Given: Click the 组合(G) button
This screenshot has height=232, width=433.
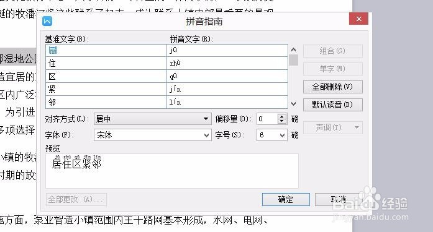Looking at the screenshot, I should (x=332, y=51).
